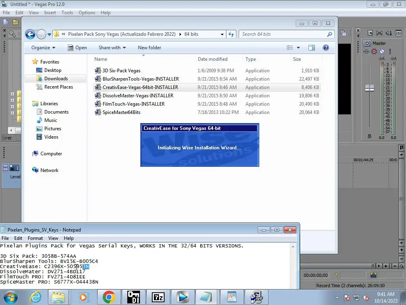
Task: Click Explorer Back navigation arrow
Action: tap(30, 34)
